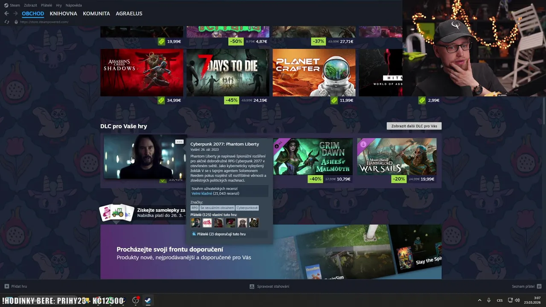The image size is (546, 307).
Task: Open the taskbar clock and date
Action: [532, 300]
